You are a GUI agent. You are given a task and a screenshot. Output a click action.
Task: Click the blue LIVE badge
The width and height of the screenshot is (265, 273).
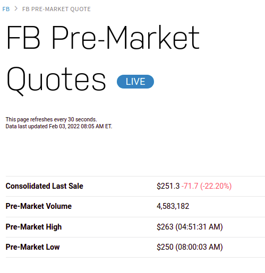(135, 82)
